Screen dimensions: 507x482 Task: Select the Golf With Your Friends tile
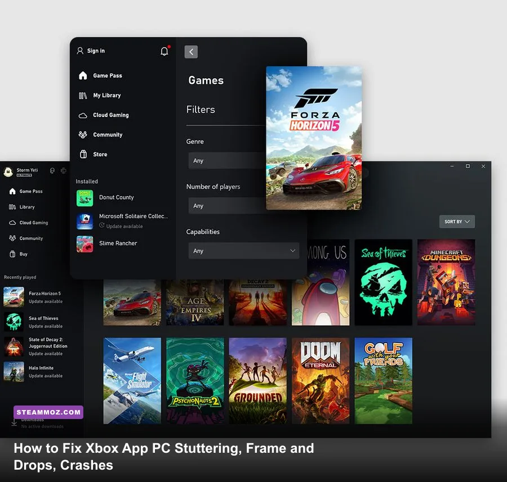(x=383, y=381)
